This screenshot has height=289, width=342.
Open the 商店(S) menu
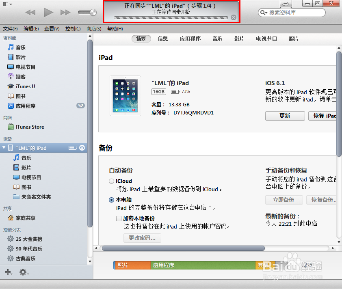(x=94, y=29)
